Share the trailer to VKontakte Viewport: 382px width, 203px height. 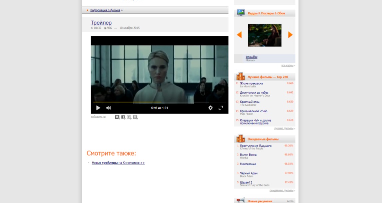(117, 117)
